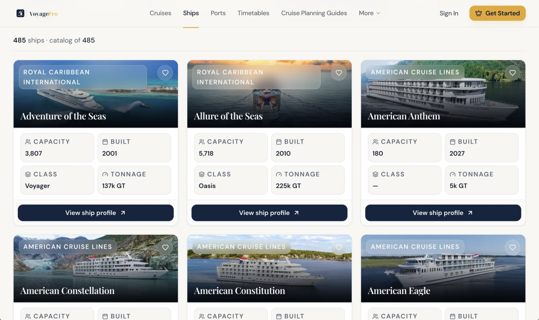Click the VoyagePro logo icon

pos(20,13)
